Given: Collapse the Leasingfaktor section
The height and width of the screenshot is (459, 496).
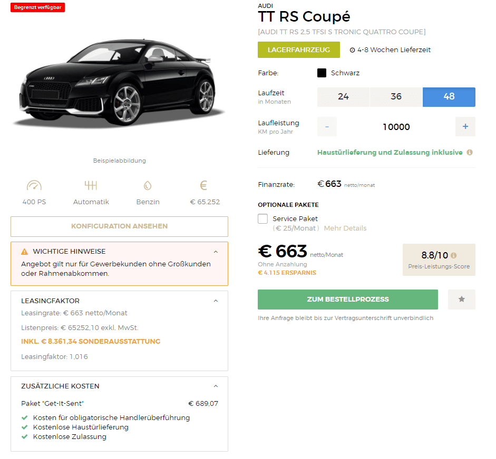Looking at the screenshot, I should point(216,301).
